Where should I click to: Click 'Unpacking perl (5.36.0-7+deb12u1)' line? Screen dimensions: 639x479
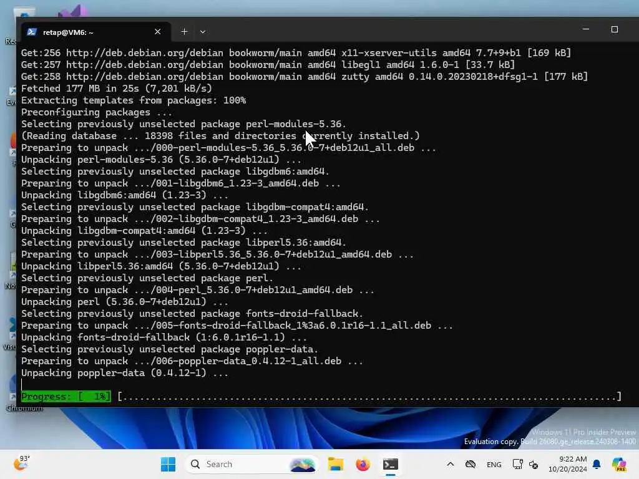coord(125,302)
